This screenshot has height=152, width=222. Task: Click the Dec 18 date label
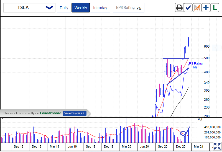(x=37, y=146)
